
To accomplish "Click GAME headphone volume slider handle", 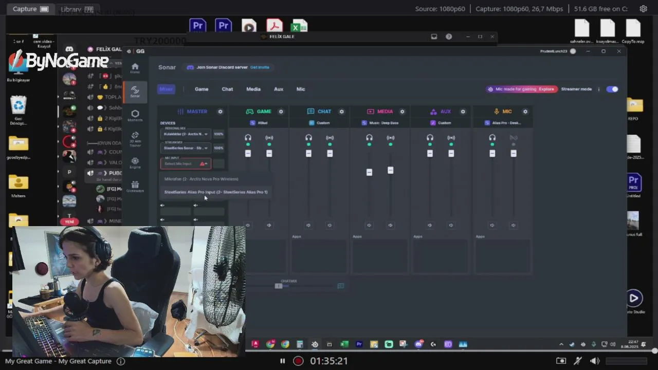I will coord(248,153).
